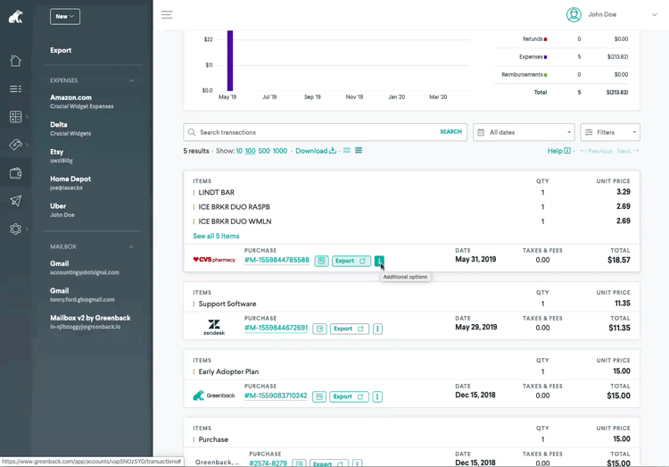Click receipt icon next to Zendesk purchase
Screen dimensions: 669x467
(320, 329)
